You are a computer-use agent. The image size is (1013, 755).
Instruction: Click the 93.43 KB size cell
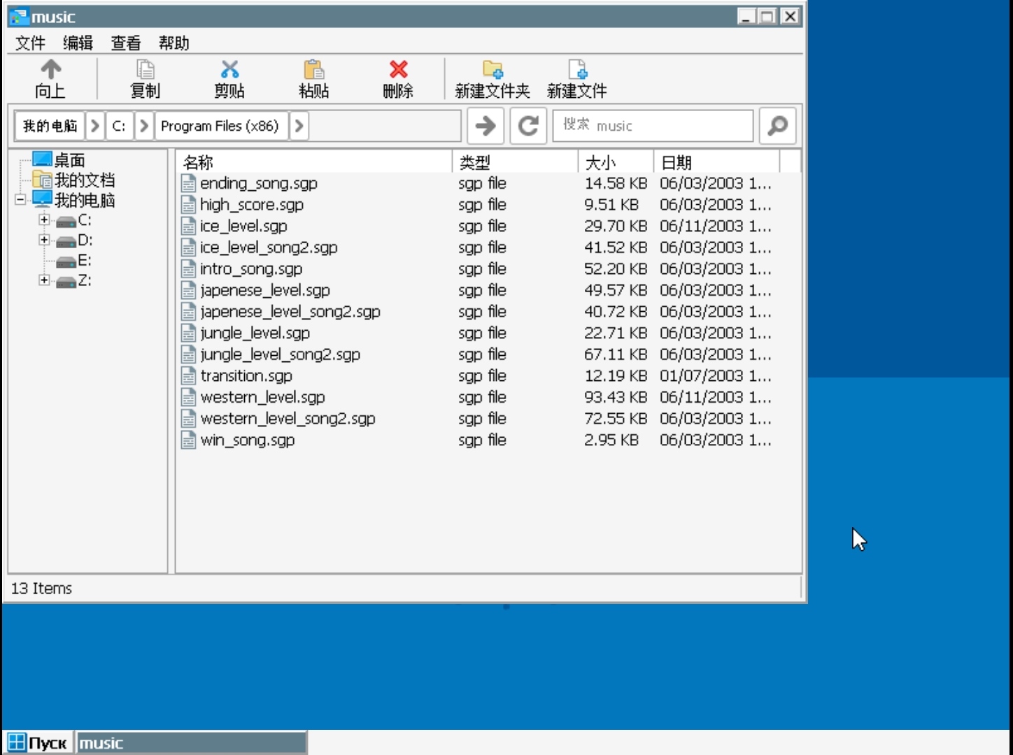tap(616, 397)
